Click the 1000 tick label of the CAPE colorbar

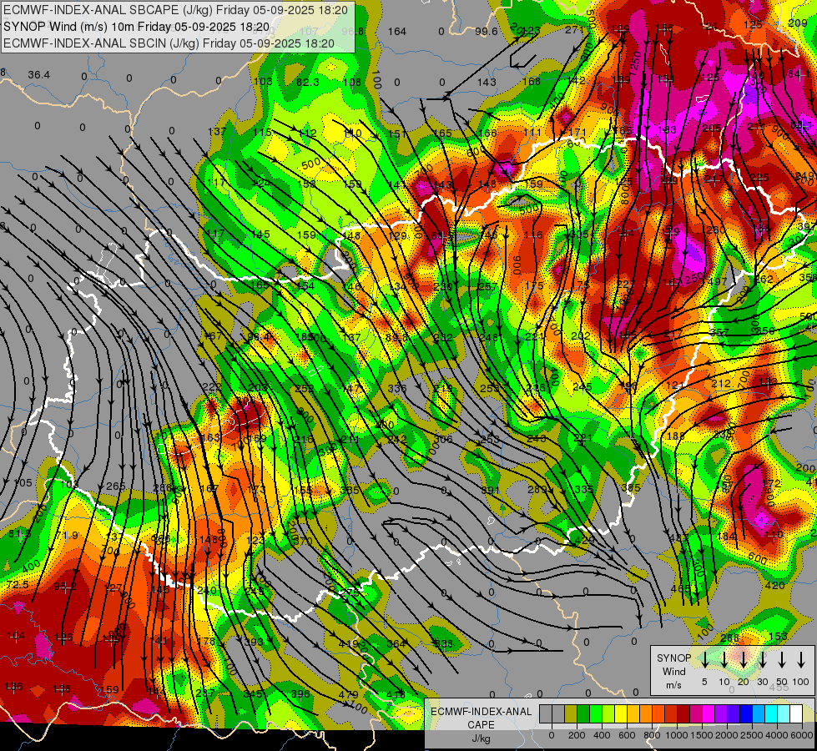pyautogui.click(x=677, y=735)
